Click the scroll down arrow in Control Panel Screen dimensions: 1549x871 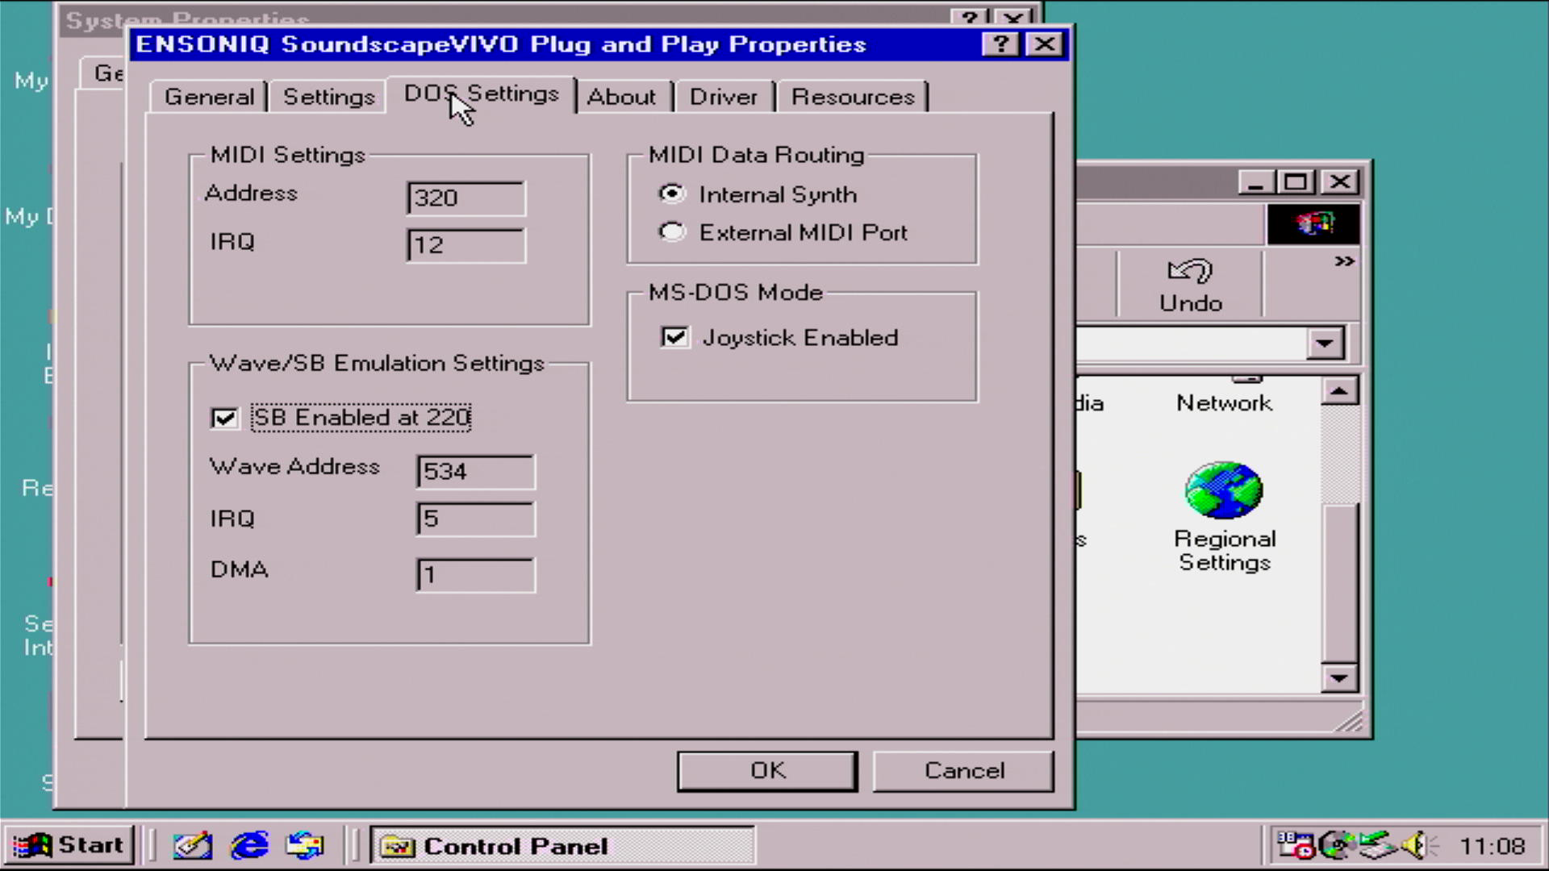pyautogui.click(x=1339, y=677)
